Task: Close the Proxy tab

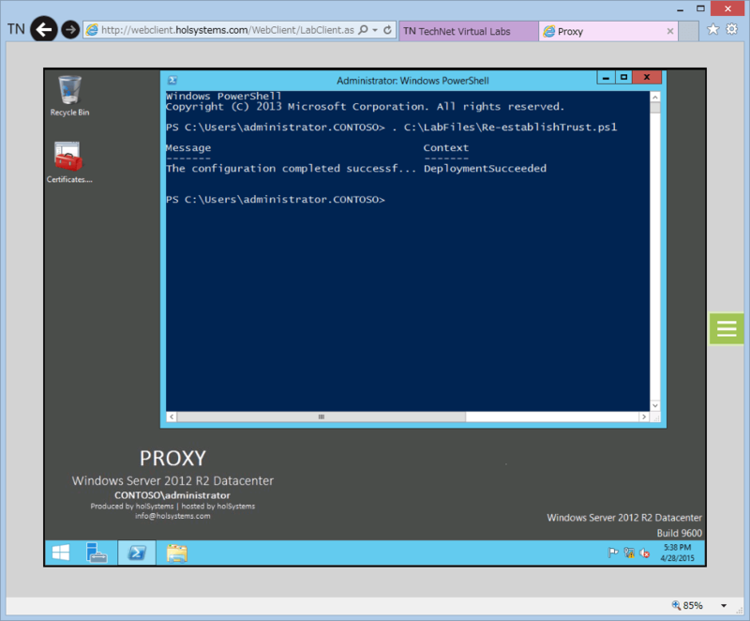Action: tap(670, 31)
